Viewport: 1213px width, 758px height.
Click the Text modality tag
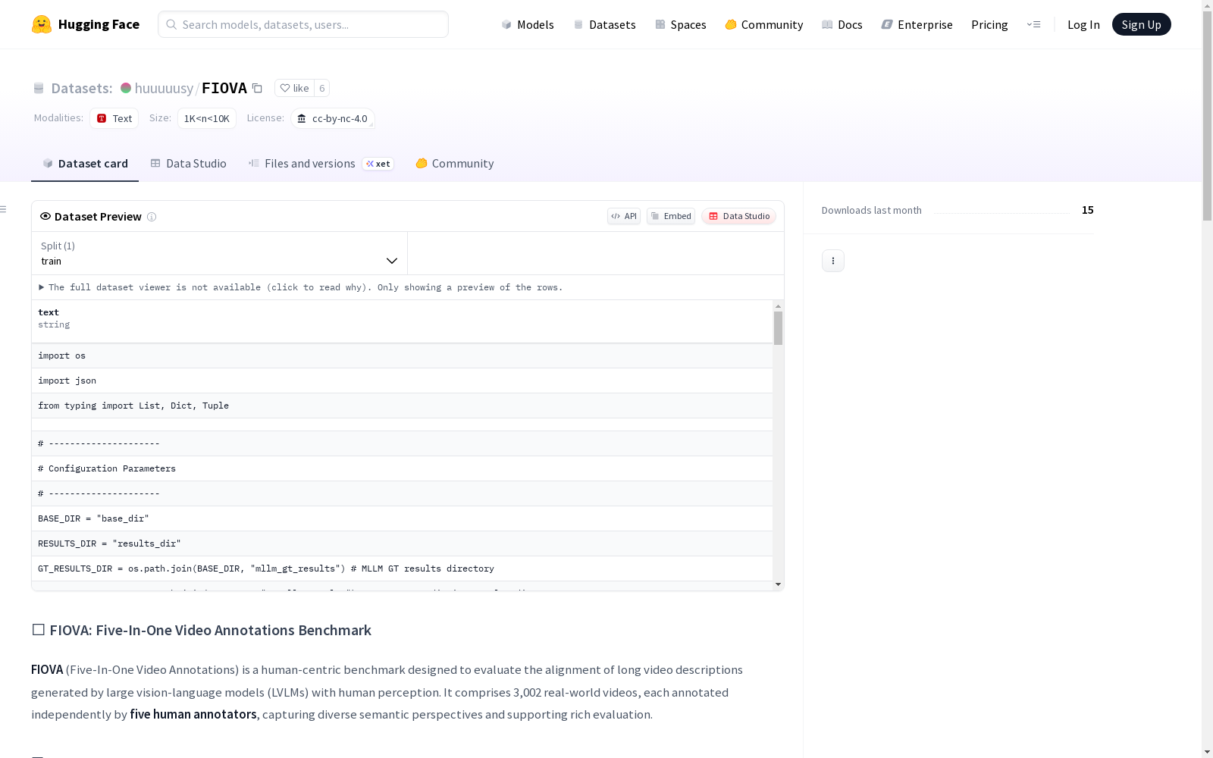coord(114,118)
